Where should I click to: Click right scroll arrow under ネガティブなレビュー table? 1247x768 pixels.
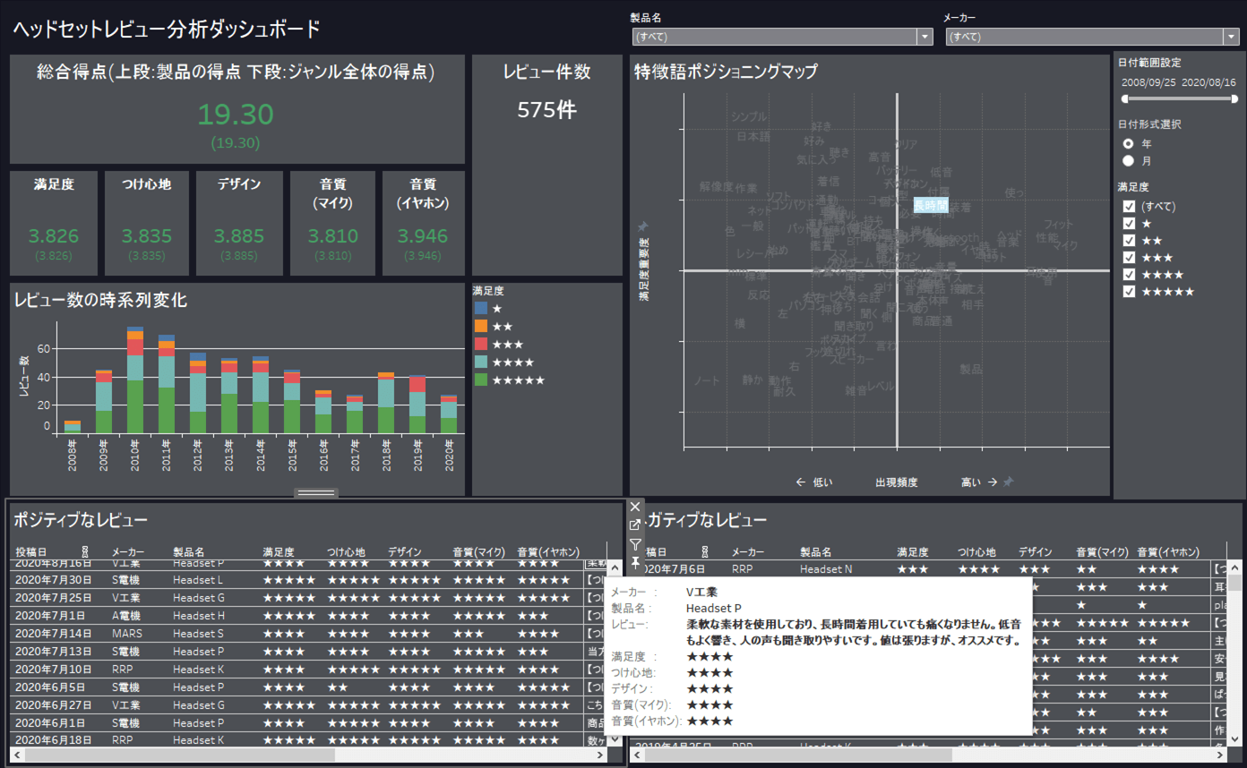(x=1220, y=755)
